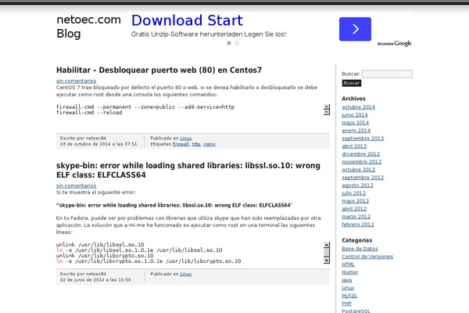Image resolution: width=469 pixels, height=313 pixels.
Task: Open the mayo 2014 archive
Action: click(x=356, y=123)
